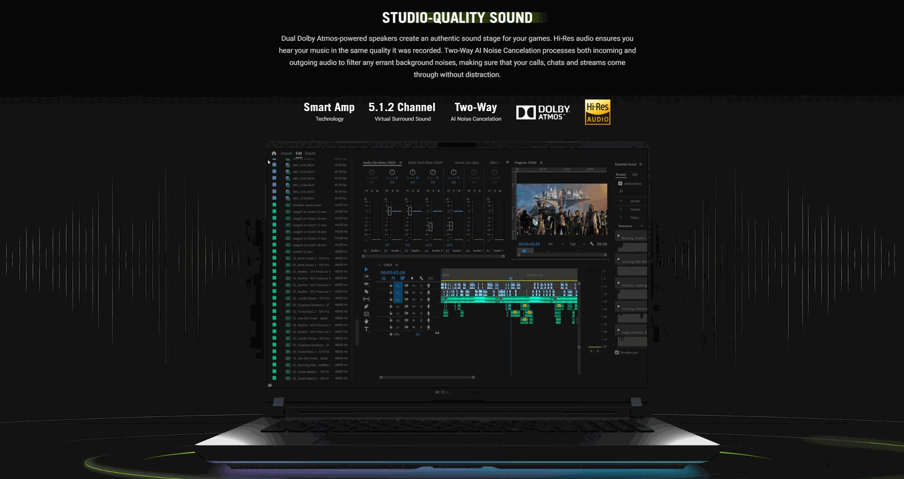
Task: Play the Relaxing, Dreamy track preview
Action: click(619, 235)
